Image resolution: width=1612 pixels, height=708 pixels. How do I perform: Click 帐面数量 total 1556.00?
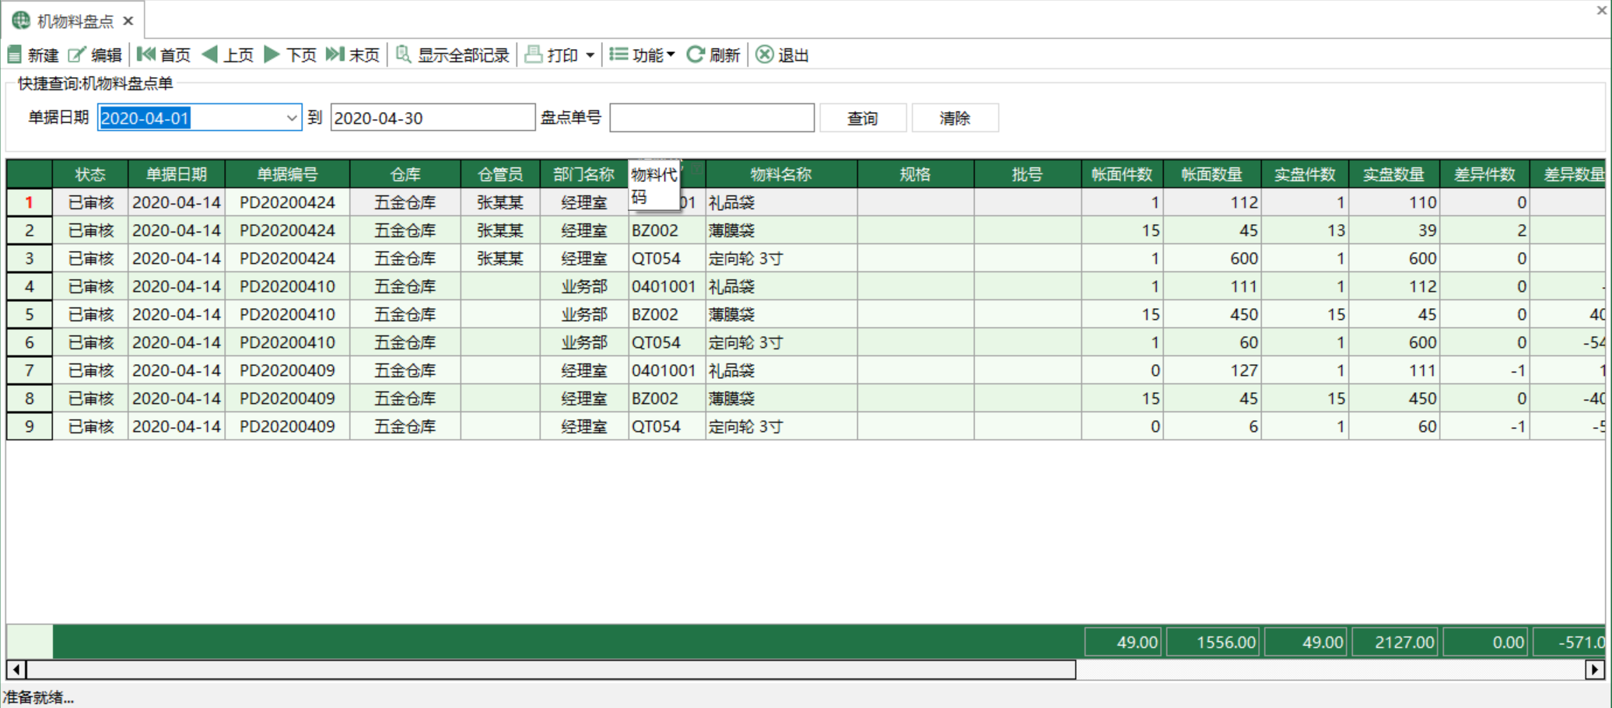tap(1213, 642)
